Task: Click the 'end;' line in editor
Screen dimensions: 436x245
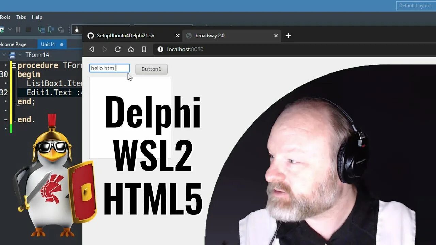Action: click(27, 101)
